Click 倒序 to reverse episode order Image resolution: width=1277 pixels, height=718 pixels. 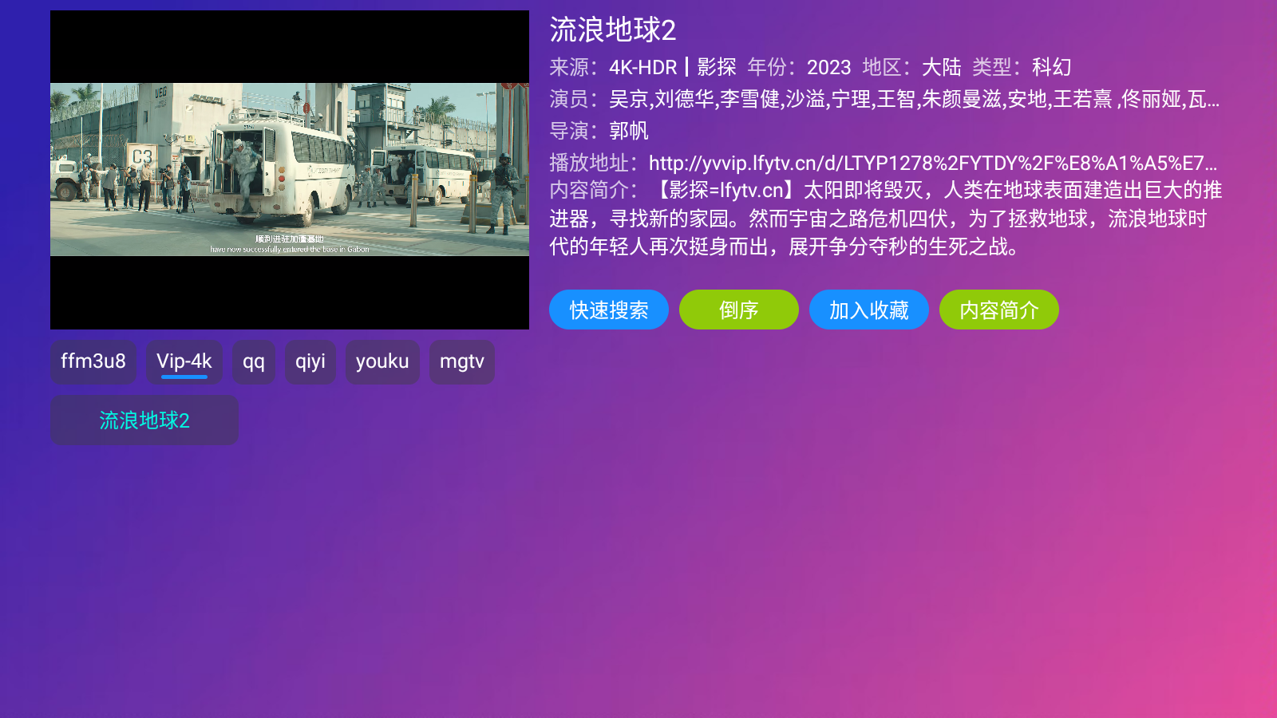point(738,310)
